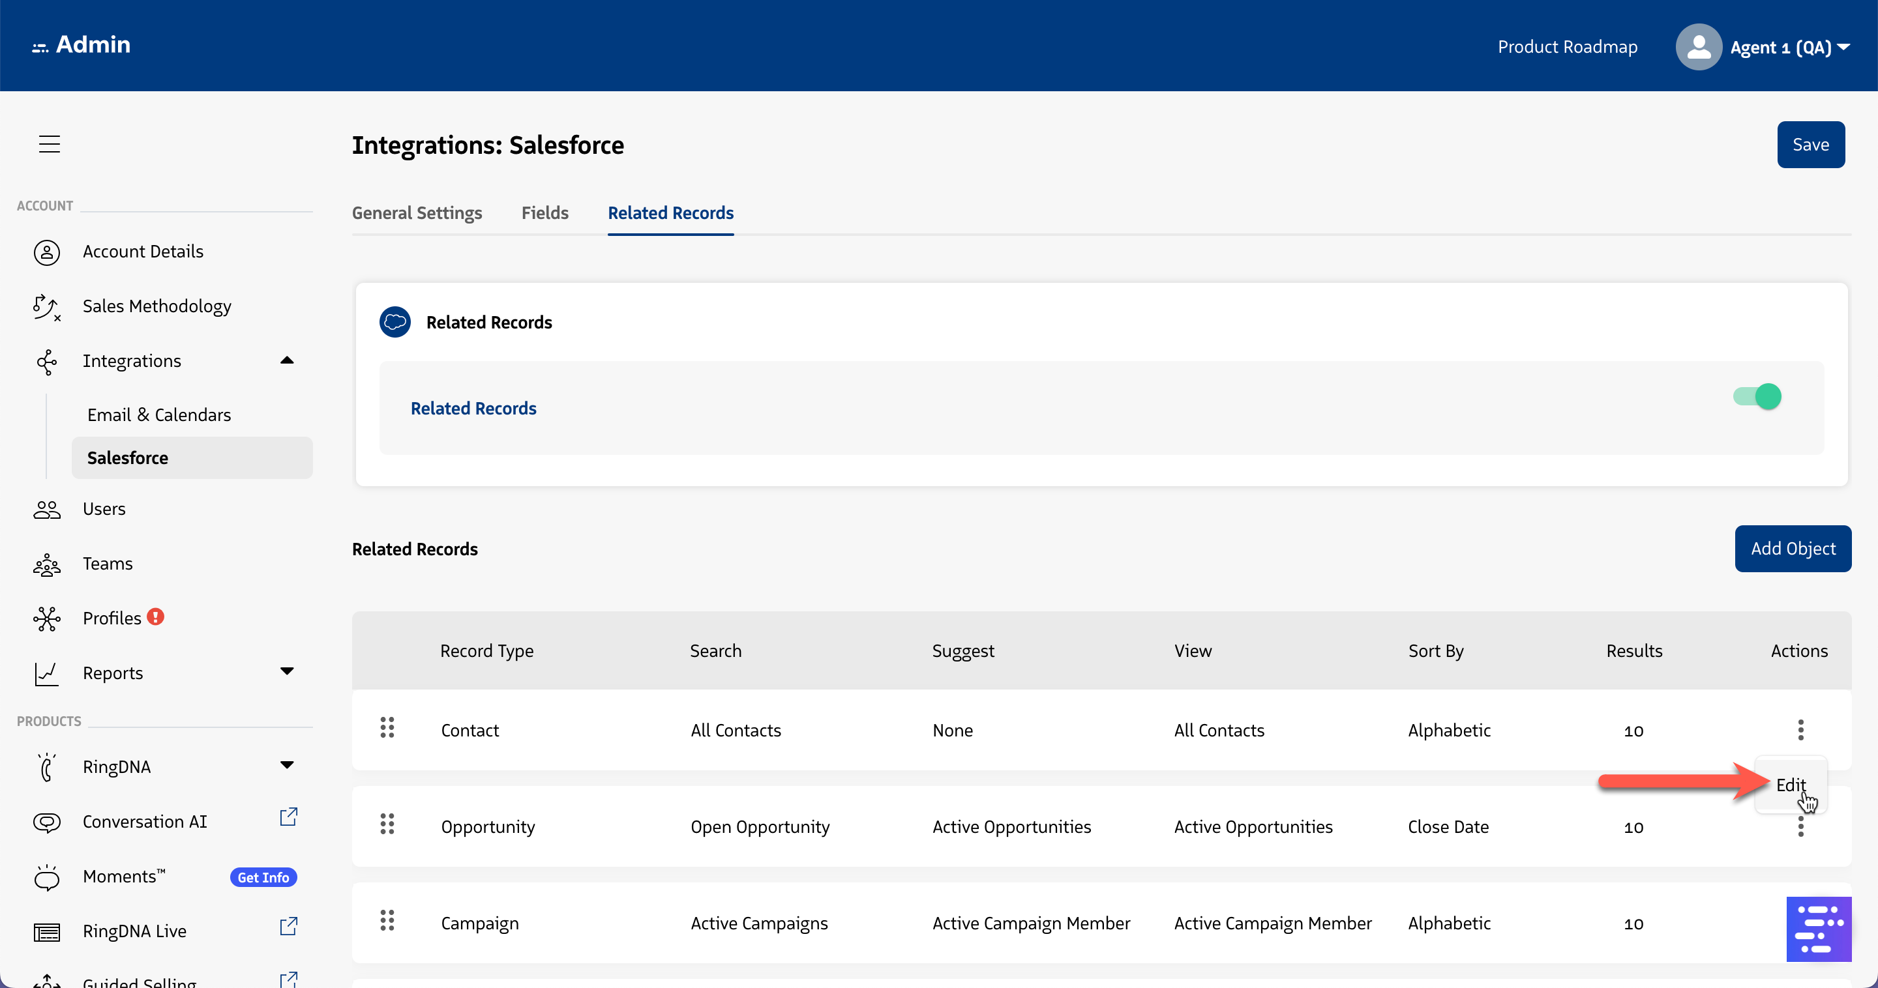Click the Contact row drag handle
Screen dimensions: 1878x988
387,728
